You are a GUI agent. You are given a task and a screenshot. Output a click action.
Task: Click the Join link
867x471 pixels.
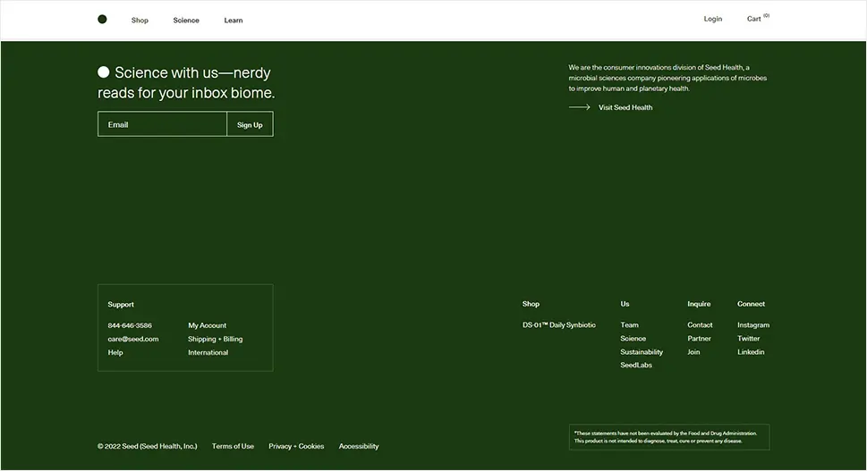coord(694,352)
